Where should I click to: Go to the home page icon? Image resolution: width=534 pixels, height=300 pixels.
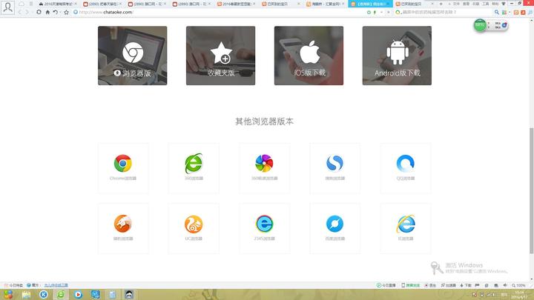(47, 13)
